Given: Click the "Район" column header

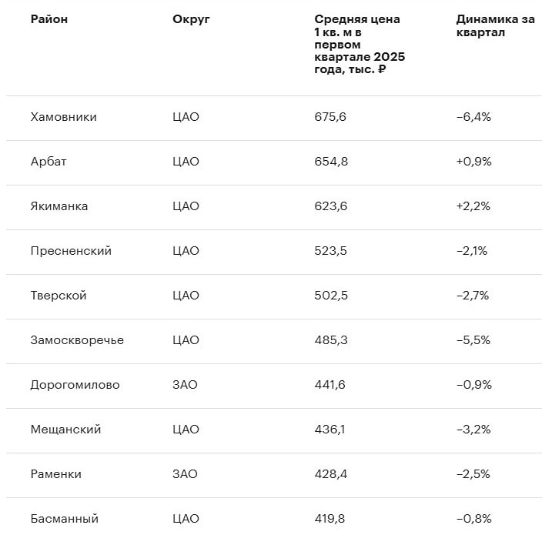Looking at the screenshot, I should (x=49, y=19).
